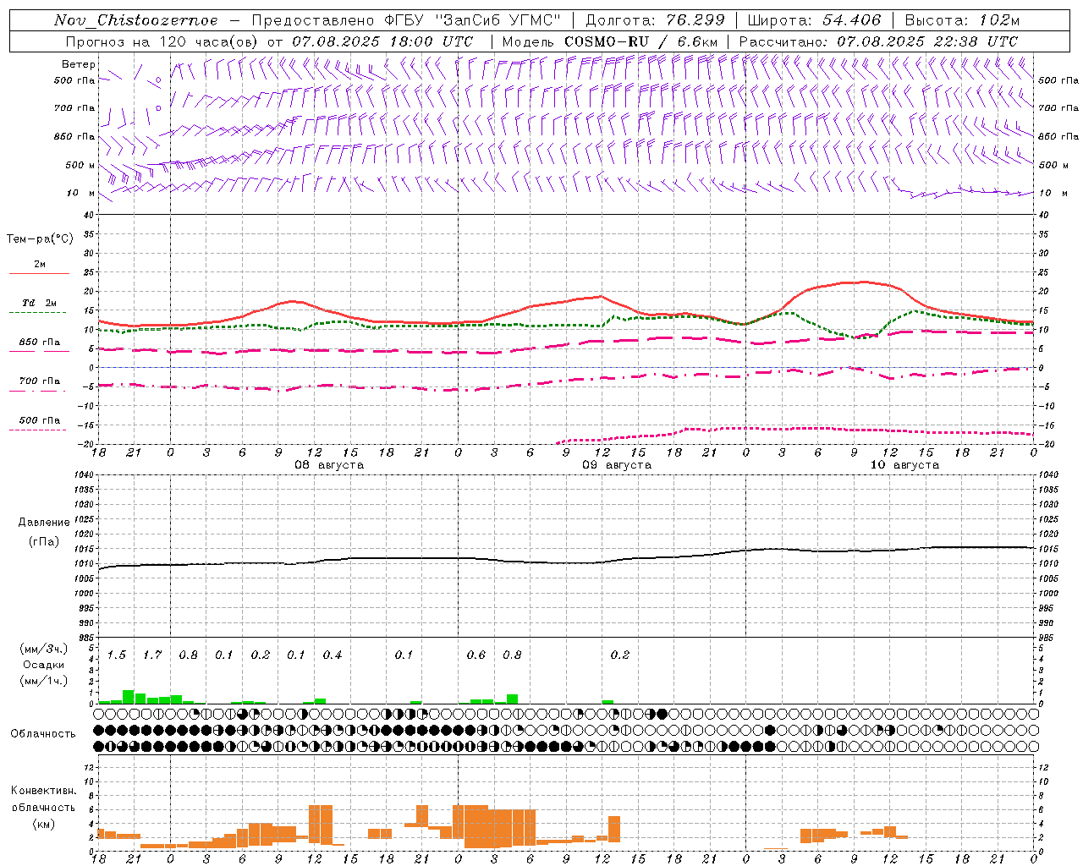Select the 'Широта: 54.406' header value
The height and width of the screenshot is (866, 1083).
(x=813, y=20)
